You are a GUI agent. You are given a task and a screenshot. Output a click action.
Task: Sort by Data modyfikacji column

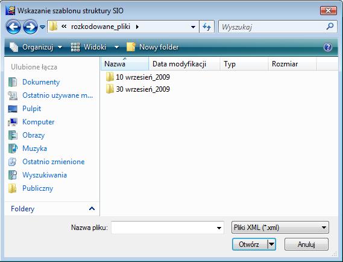[184, 64]
